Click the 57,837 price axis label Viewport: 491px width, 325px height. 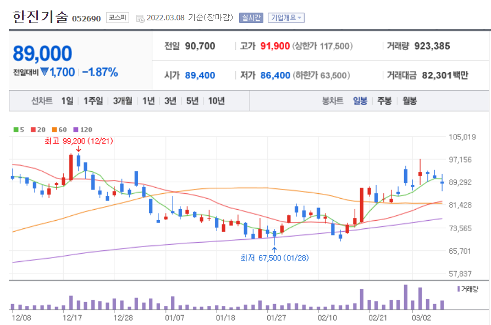(x=460, y=274)
